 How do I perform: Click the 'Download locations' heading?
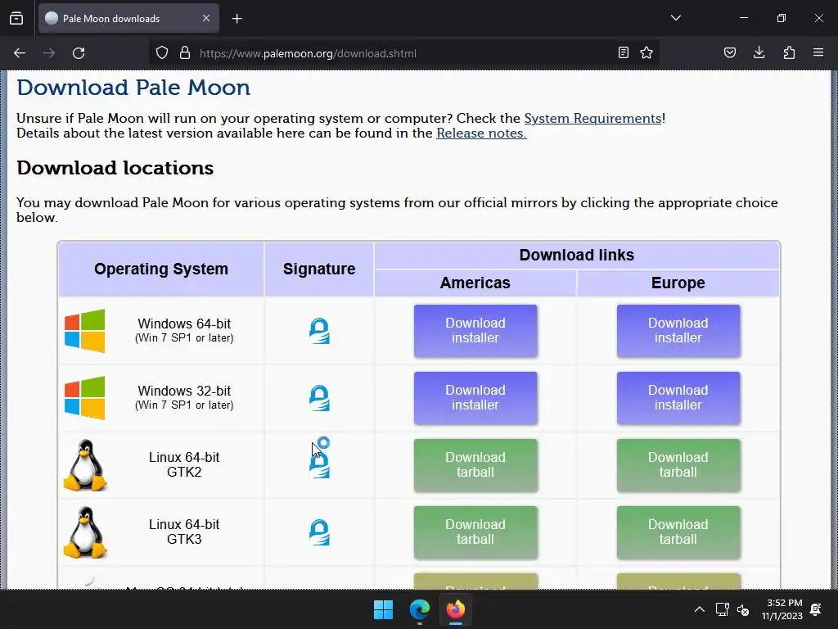coord(115,168)
